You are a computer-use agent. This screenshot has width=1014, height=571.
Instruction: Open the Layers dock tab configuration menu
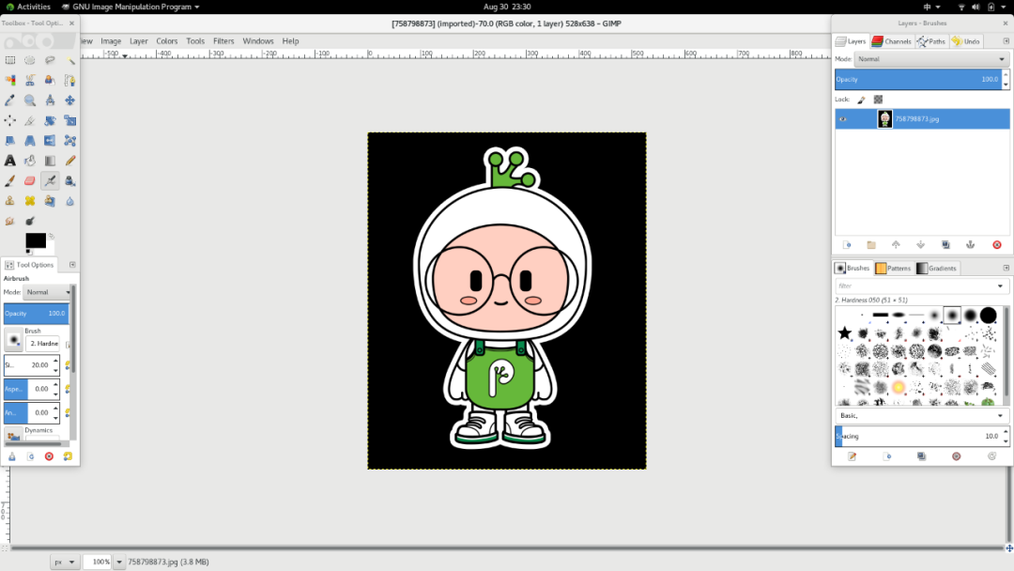[1006, 41]
